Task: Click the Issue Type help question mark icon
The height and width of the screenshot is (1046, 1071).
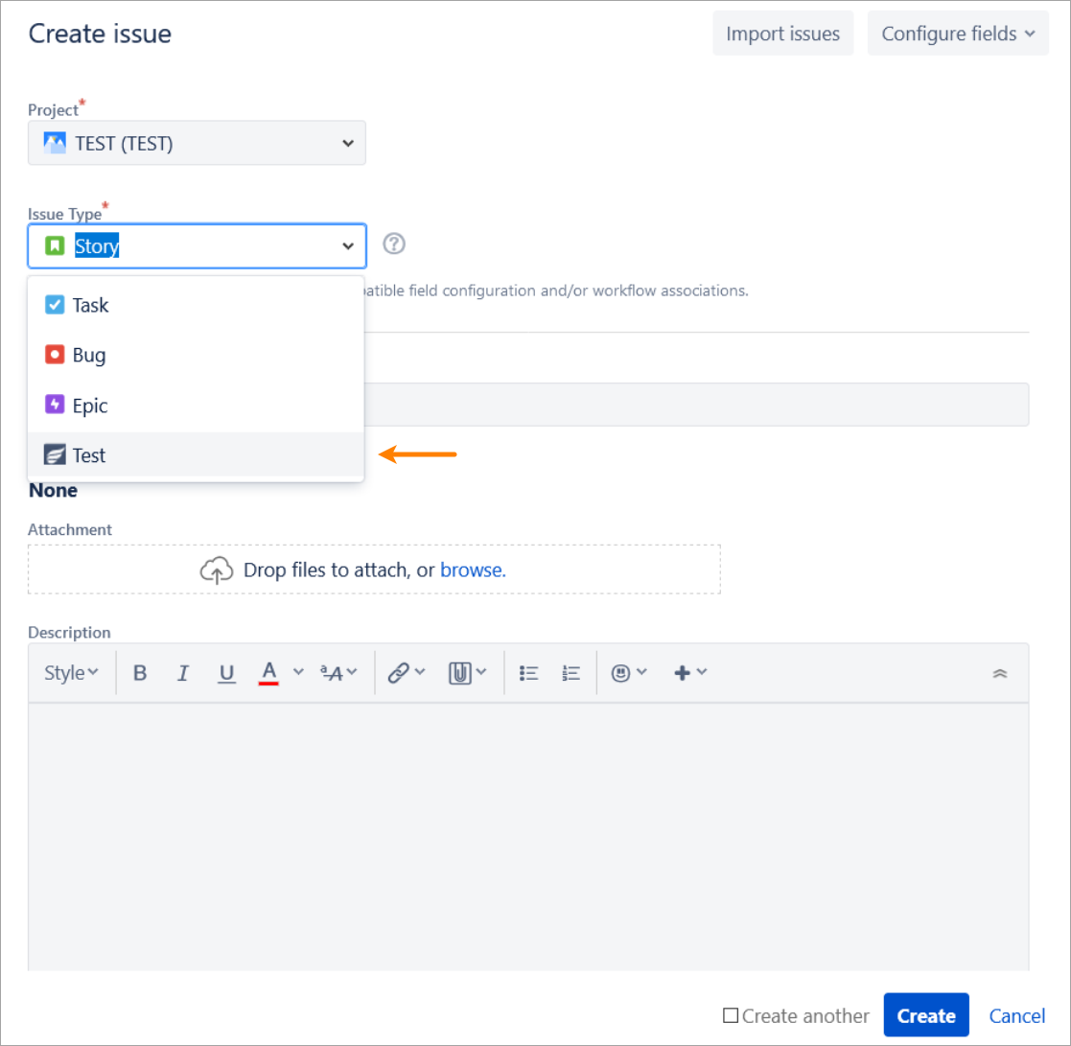Action: click(x=394, y=244)
